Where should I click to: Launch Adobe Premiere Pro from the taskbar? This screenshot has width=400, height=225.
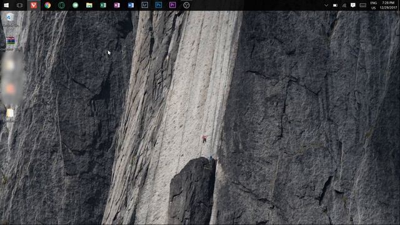point(172,5)
